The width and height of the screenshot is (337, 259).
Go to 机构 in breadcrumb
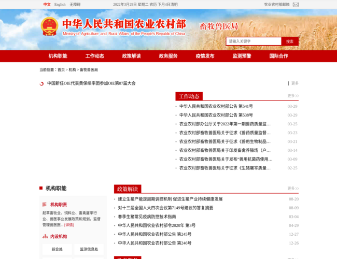click(72, 70)
